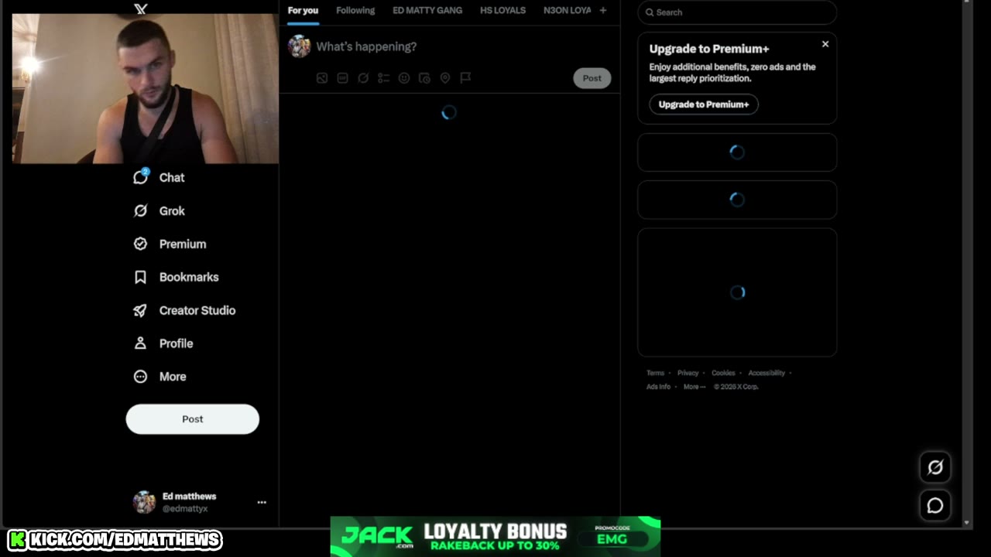
Task: Click the Ed matthews account name
Action: pos(189,497)
